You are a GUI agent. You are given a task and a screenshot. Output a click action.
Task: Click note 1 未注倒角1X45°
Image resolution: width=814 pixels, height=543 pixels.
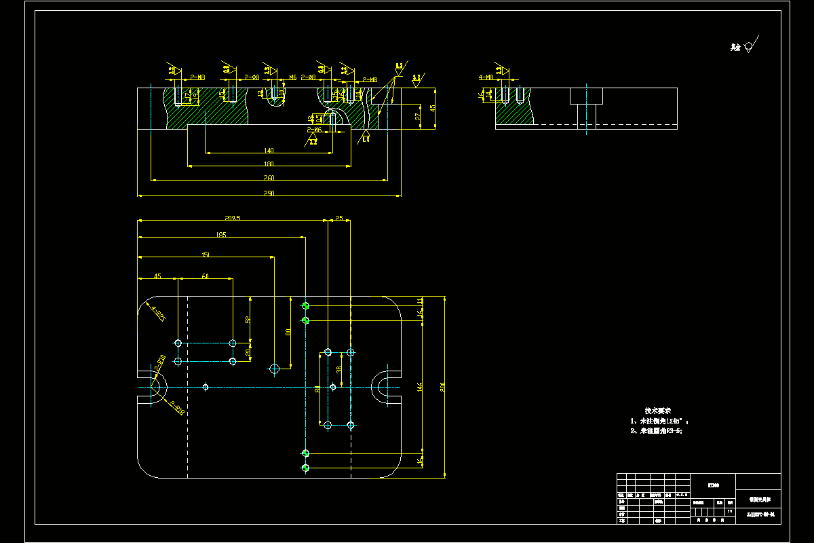pos(661,422)
